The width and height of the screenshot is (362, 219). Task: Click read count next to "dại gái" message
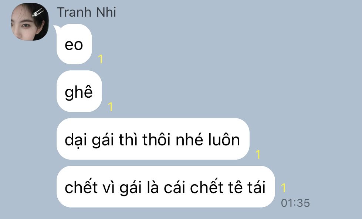[258, 154]
